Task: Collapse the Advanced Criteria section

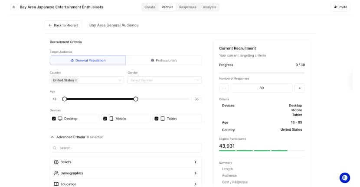Action: pos(52,137)
